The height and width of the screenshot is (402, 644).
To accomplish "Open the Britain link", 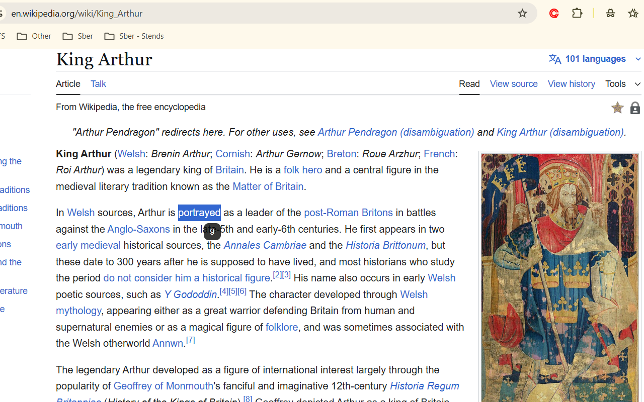I will tap(229, 170).
